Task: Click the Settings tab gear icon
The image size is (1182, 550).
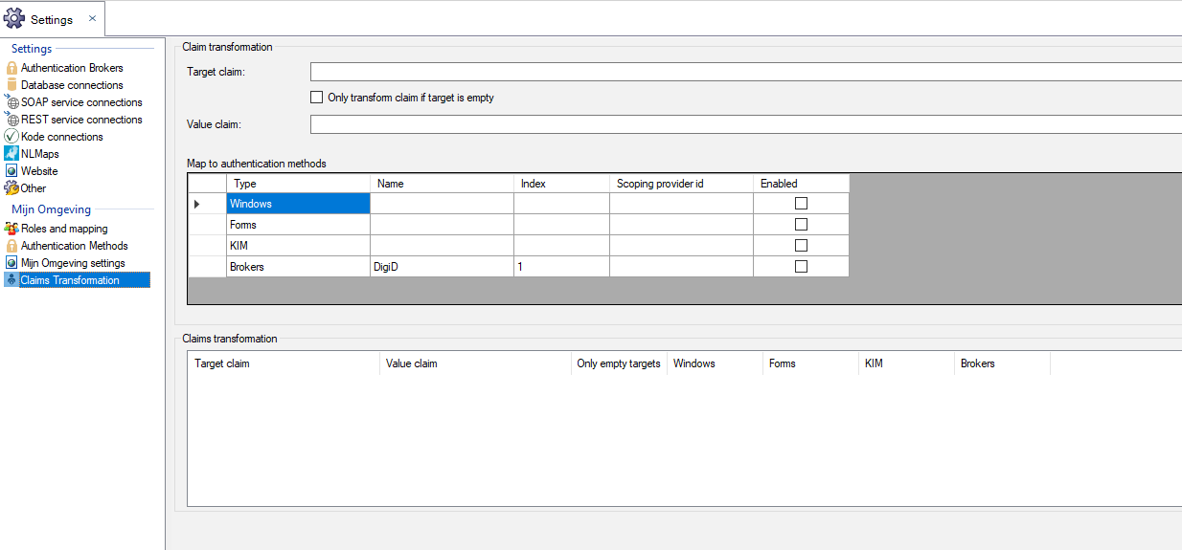Action: 14,19
